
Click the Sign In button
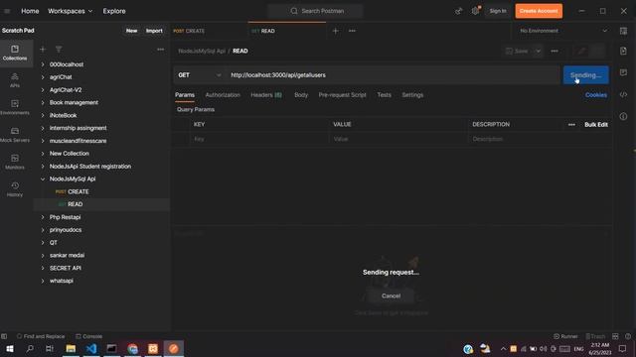[x=498, y=11]
